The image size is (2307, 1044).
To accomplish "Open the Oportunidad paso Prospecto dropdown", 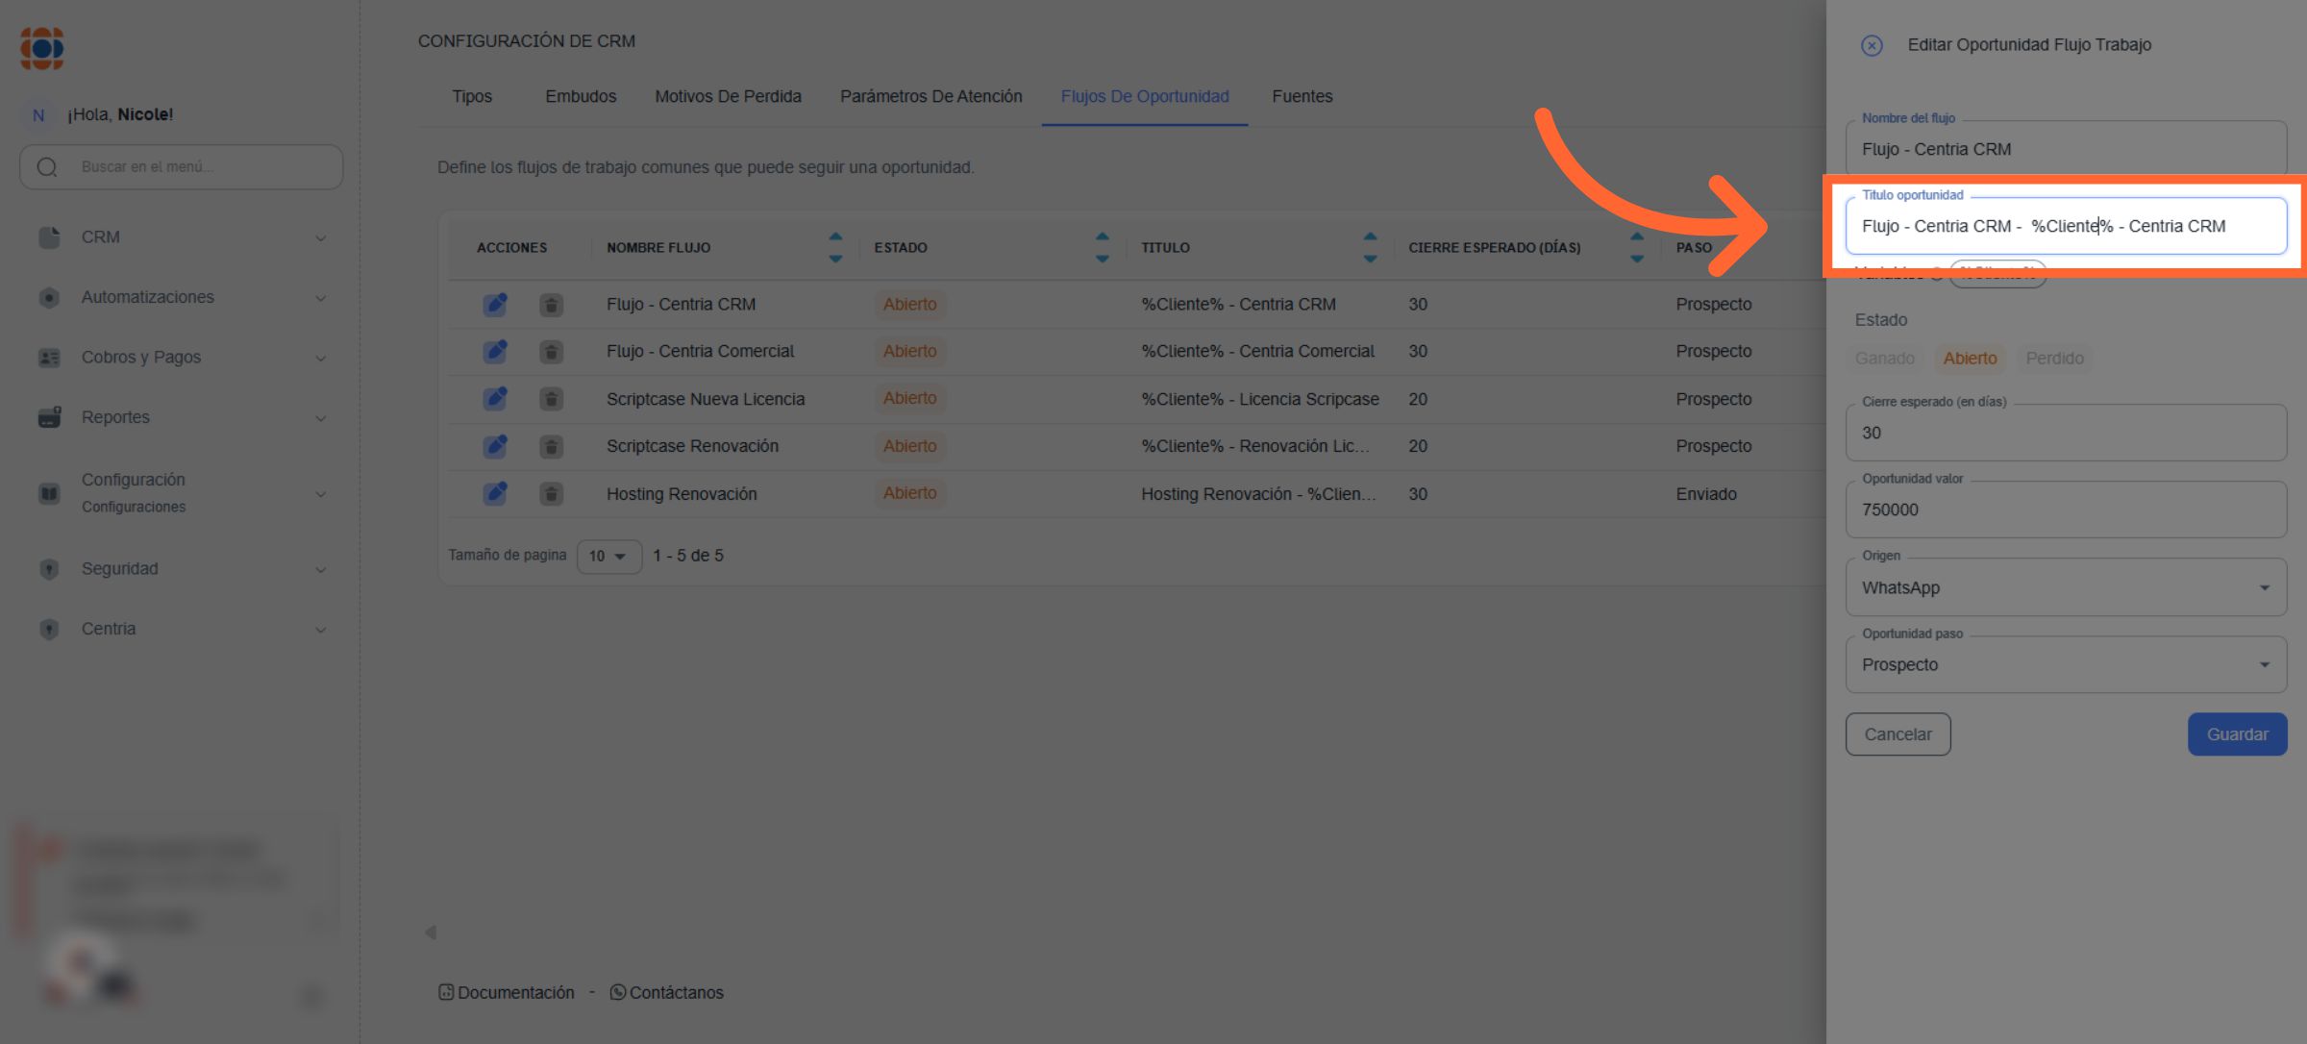I will (x=2065, y=665).
